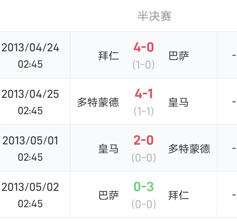Click away team 皇马 in the 4-1 match

coord(179,102)
